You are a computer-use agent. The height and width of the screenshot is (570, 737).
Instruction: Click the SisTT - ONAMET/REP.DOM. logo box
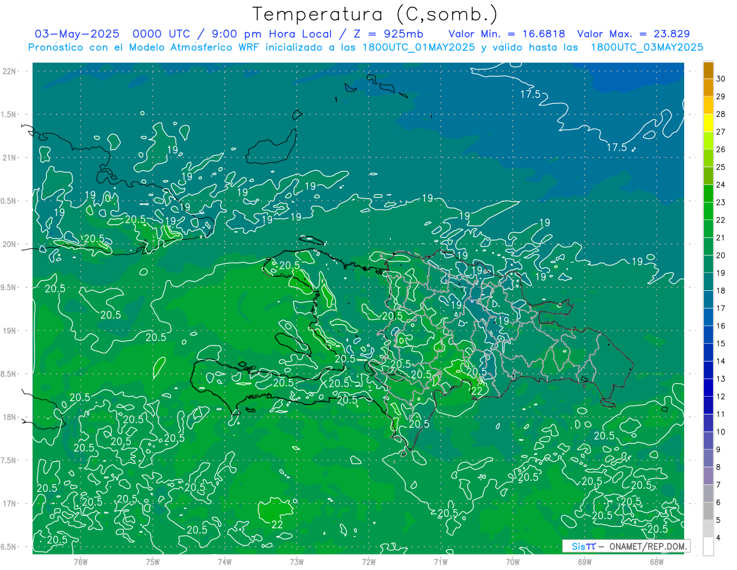point(626,546)
